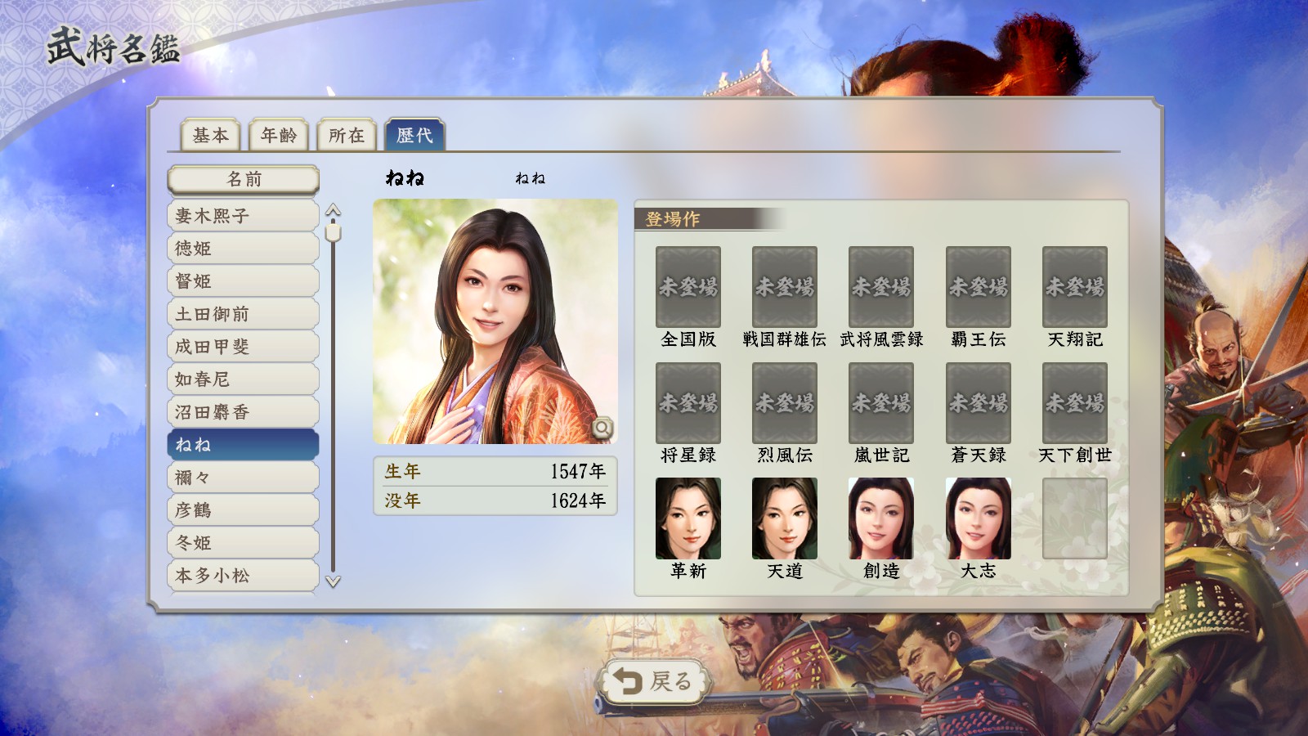This screenshot has width=1308, height=736.
Task: Switch to the 所在 tab
Action: tap(346, 135)
